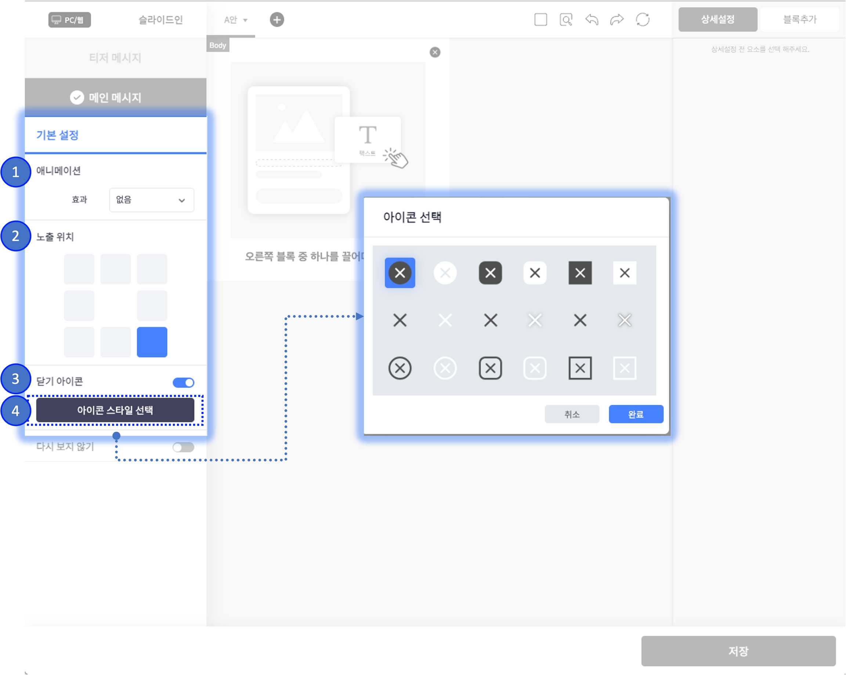The width and height of the screenshot is (846, 675).
Task: Choose the outlined circle X icon
Action: [x=400, y=368]
